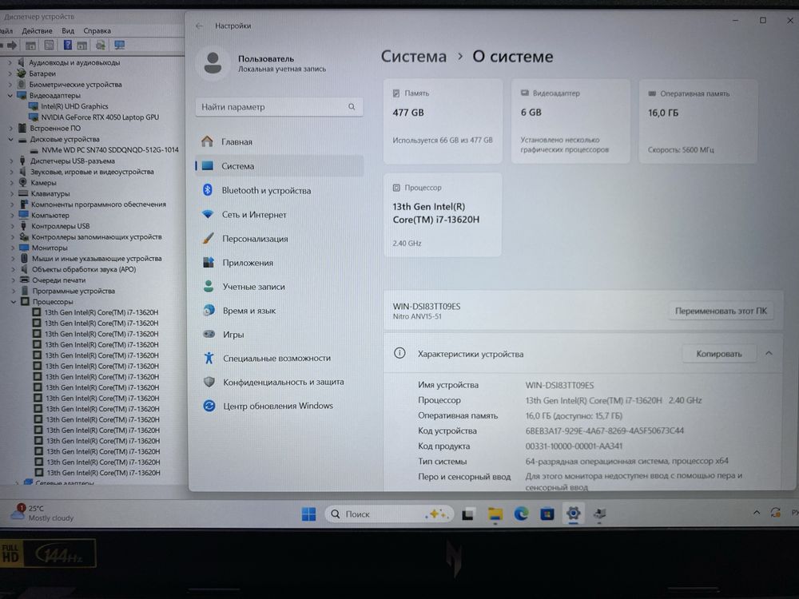Open File Explorer from taskbar
The height and width of the screenshot is (599, 799).
495,514
